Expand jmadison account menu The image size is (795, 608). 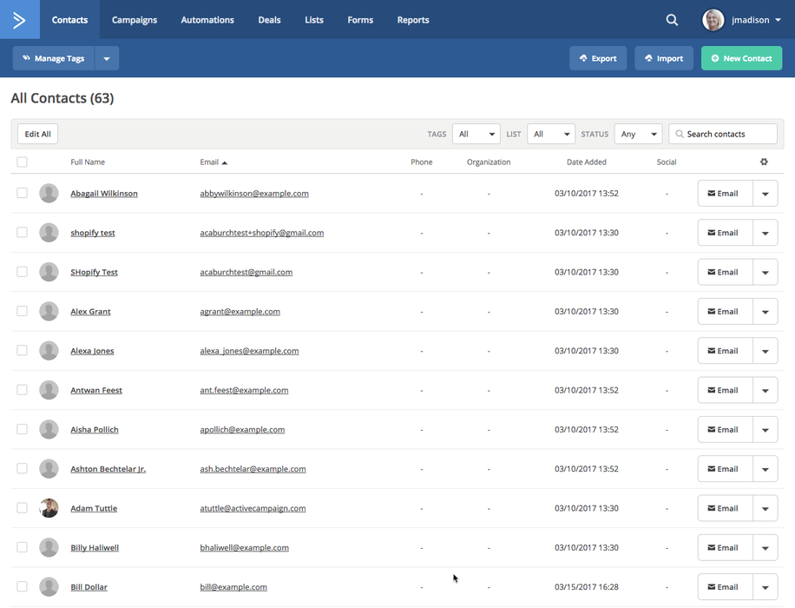[x=778, y=20]
